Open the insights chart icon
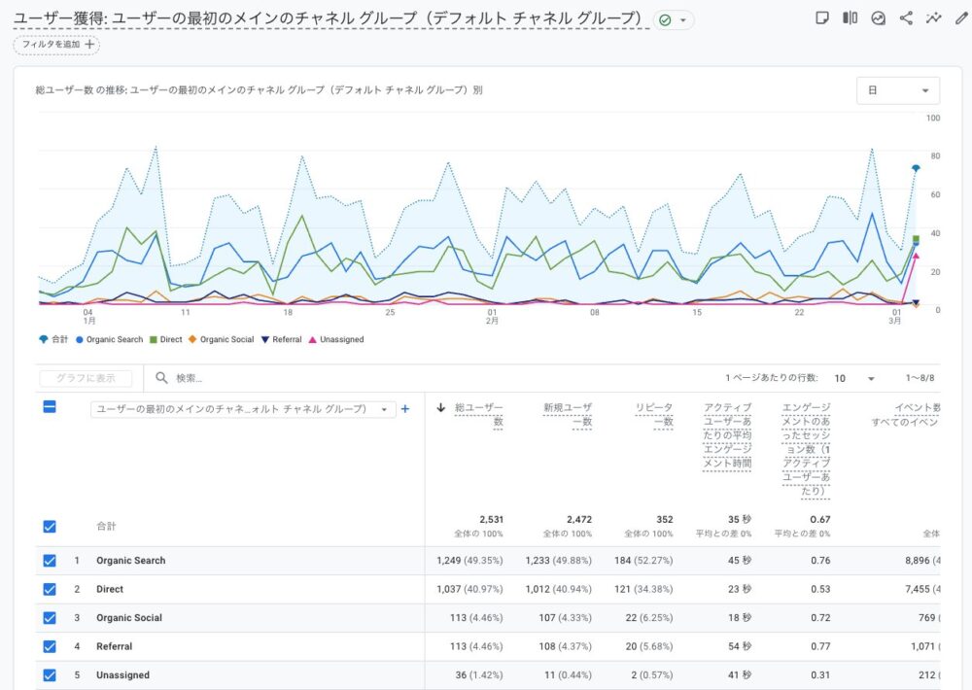The width and height of the screenshot is (972, 690). (x=879, y=18)
